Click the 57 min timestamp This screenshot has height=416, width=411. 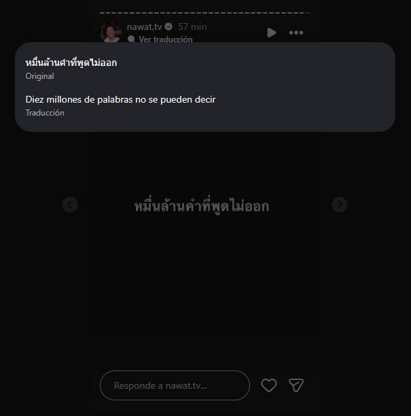pyautogui.click(x=192, y=27)
